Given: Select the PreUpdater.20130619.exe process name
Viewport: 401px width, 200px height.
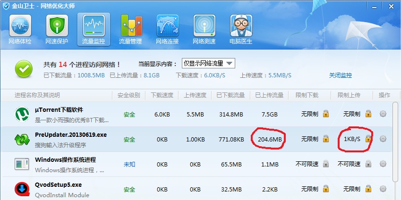Looking at the screenshot, I should tap(71, 134).
